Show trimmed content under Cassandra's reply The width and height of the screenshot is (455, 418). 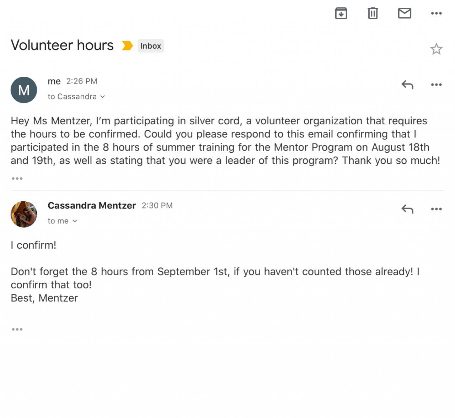point(17,329)
